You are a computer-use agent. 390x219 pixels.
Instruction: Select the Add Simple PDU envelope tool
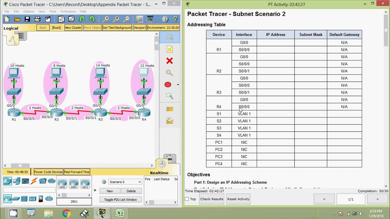pyautogui.click(x=169, y=109)
